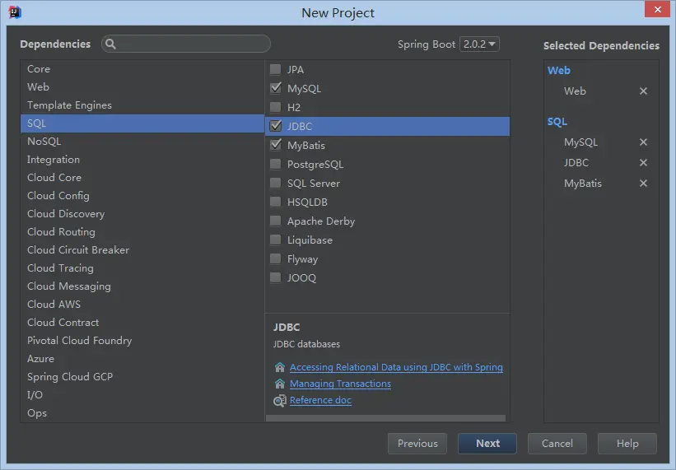Click the Next button
Screen dimensions: 676x470
(x=487, y=444)
